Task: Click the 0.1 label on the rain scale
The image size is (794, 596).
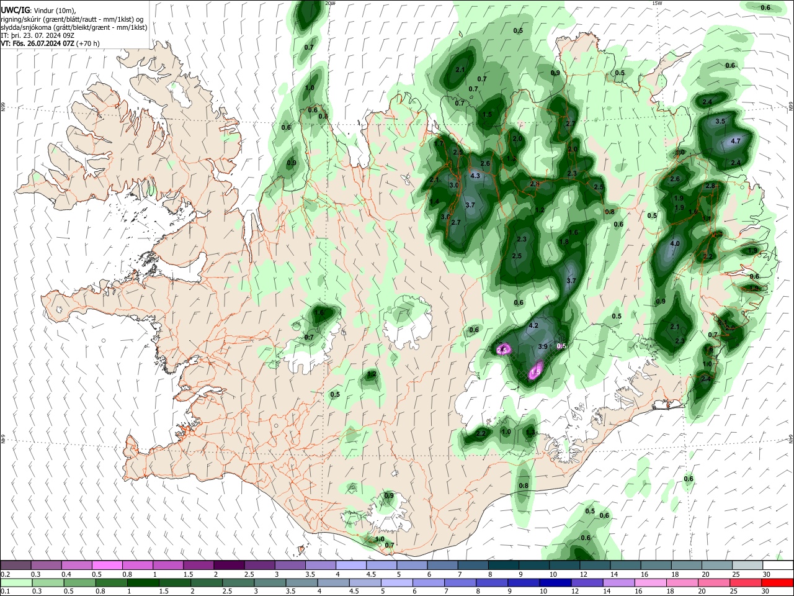Action: pos(6,592)
